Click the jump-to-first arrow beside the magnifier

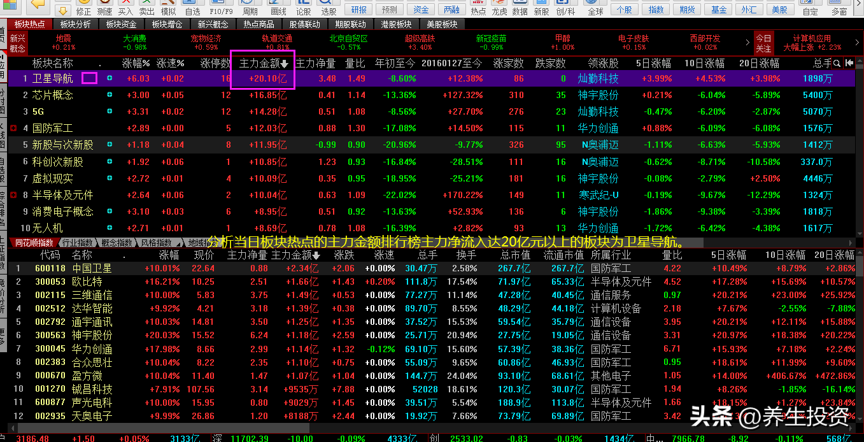click(x=849, y=63)
